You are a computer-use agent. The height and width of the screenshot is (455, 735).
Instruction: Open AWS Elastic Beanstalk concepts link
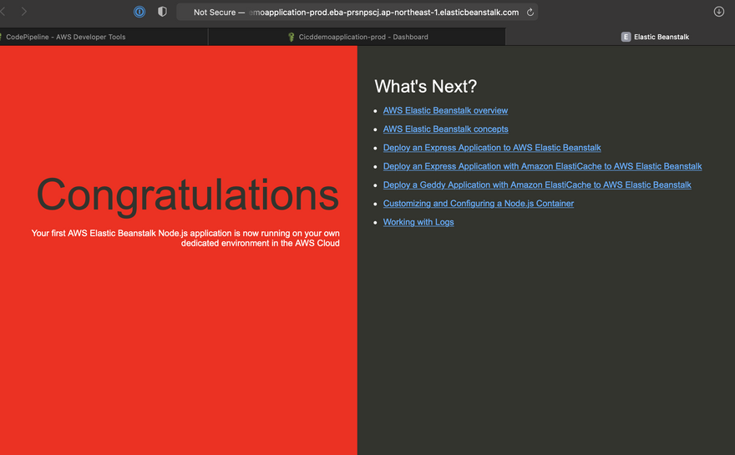(445, 129)
